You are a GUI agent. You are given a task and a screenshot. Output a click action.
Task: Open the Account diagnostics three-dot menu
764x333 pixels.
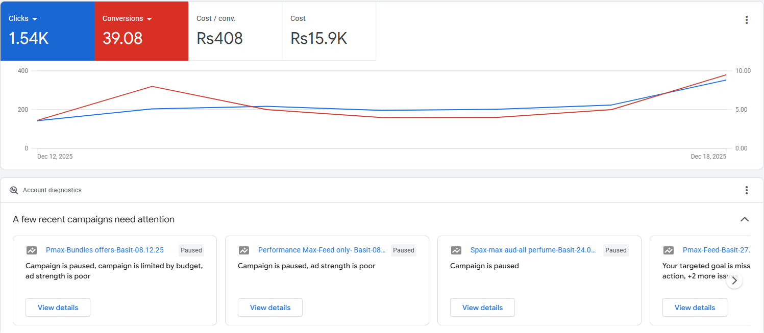[746, 190]
